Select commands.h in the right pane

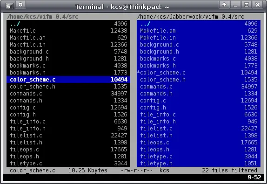pyautogui.click(x=199, y=94)
